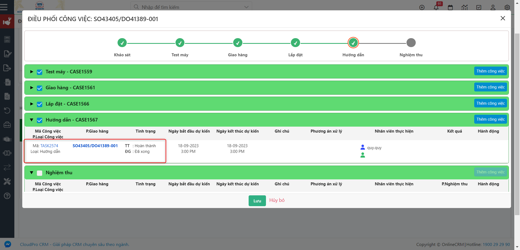
Task: Click the green user icon under quy.quy
Action: coord(363,155)
